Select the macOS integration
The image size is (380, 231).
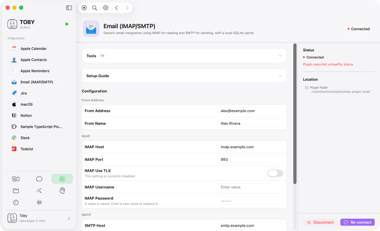coord(39,104)
